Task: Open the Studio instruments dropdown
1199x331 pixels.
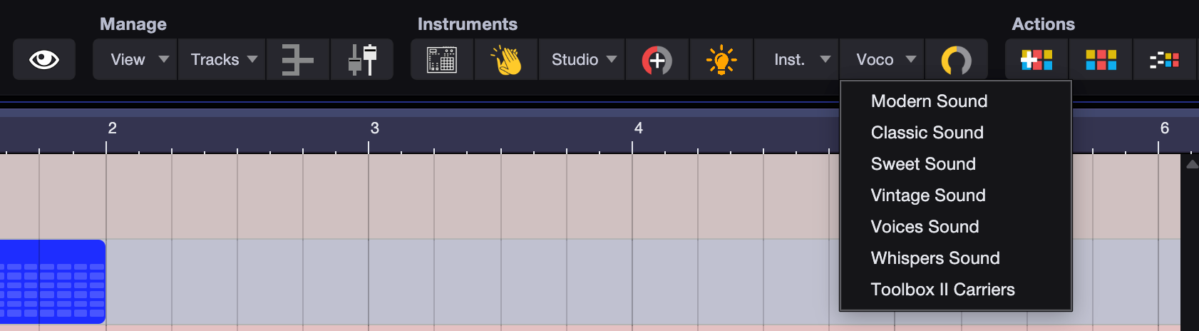Action: pos(582,60)
